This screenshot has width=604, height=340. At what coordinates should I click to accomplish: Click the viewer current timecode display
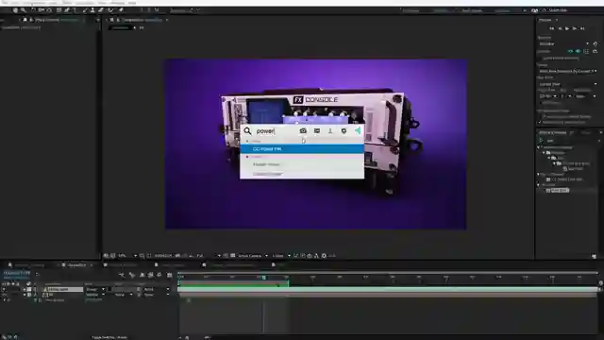(x=163, y=256)
